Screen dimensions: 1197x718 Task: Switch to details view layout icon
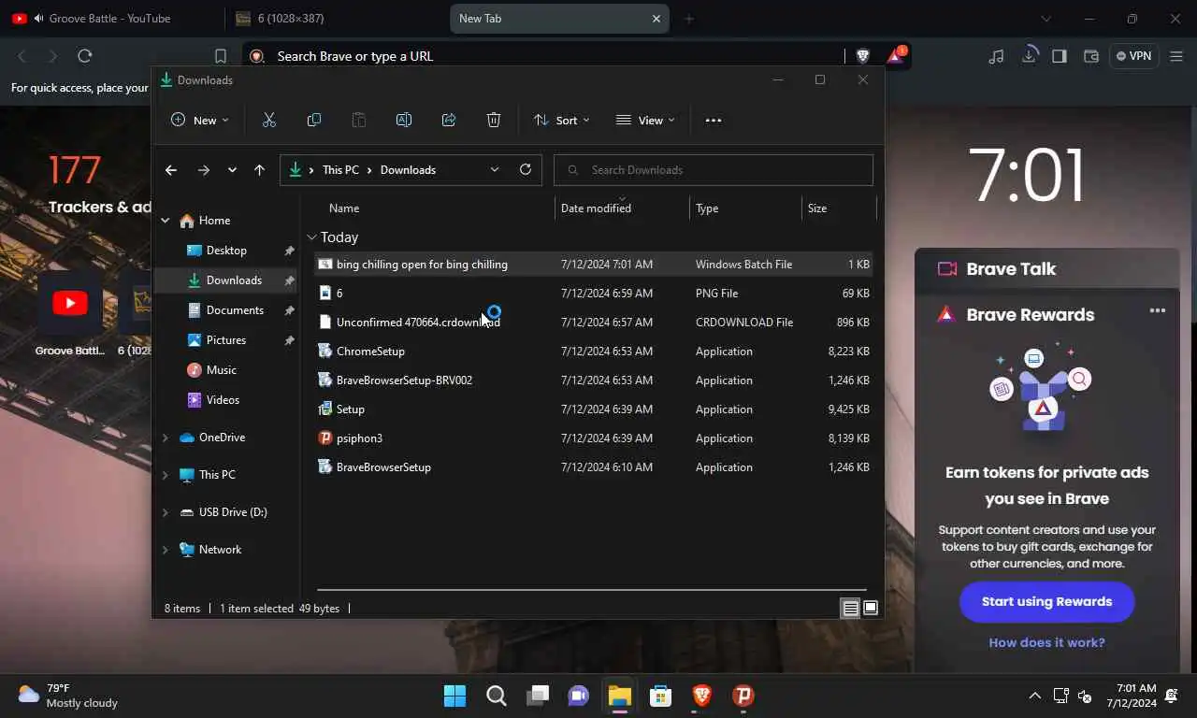[x=850, y=609]
